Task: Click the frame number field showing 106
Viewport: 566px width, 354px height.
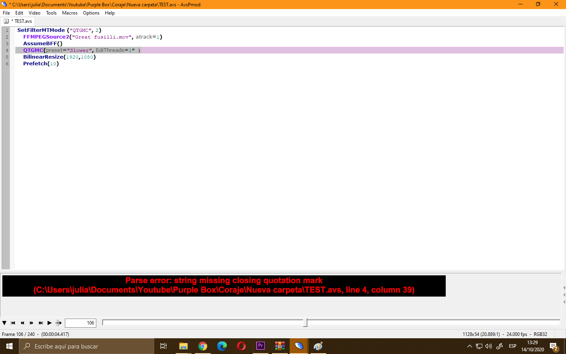Action: tap(81, 323)
